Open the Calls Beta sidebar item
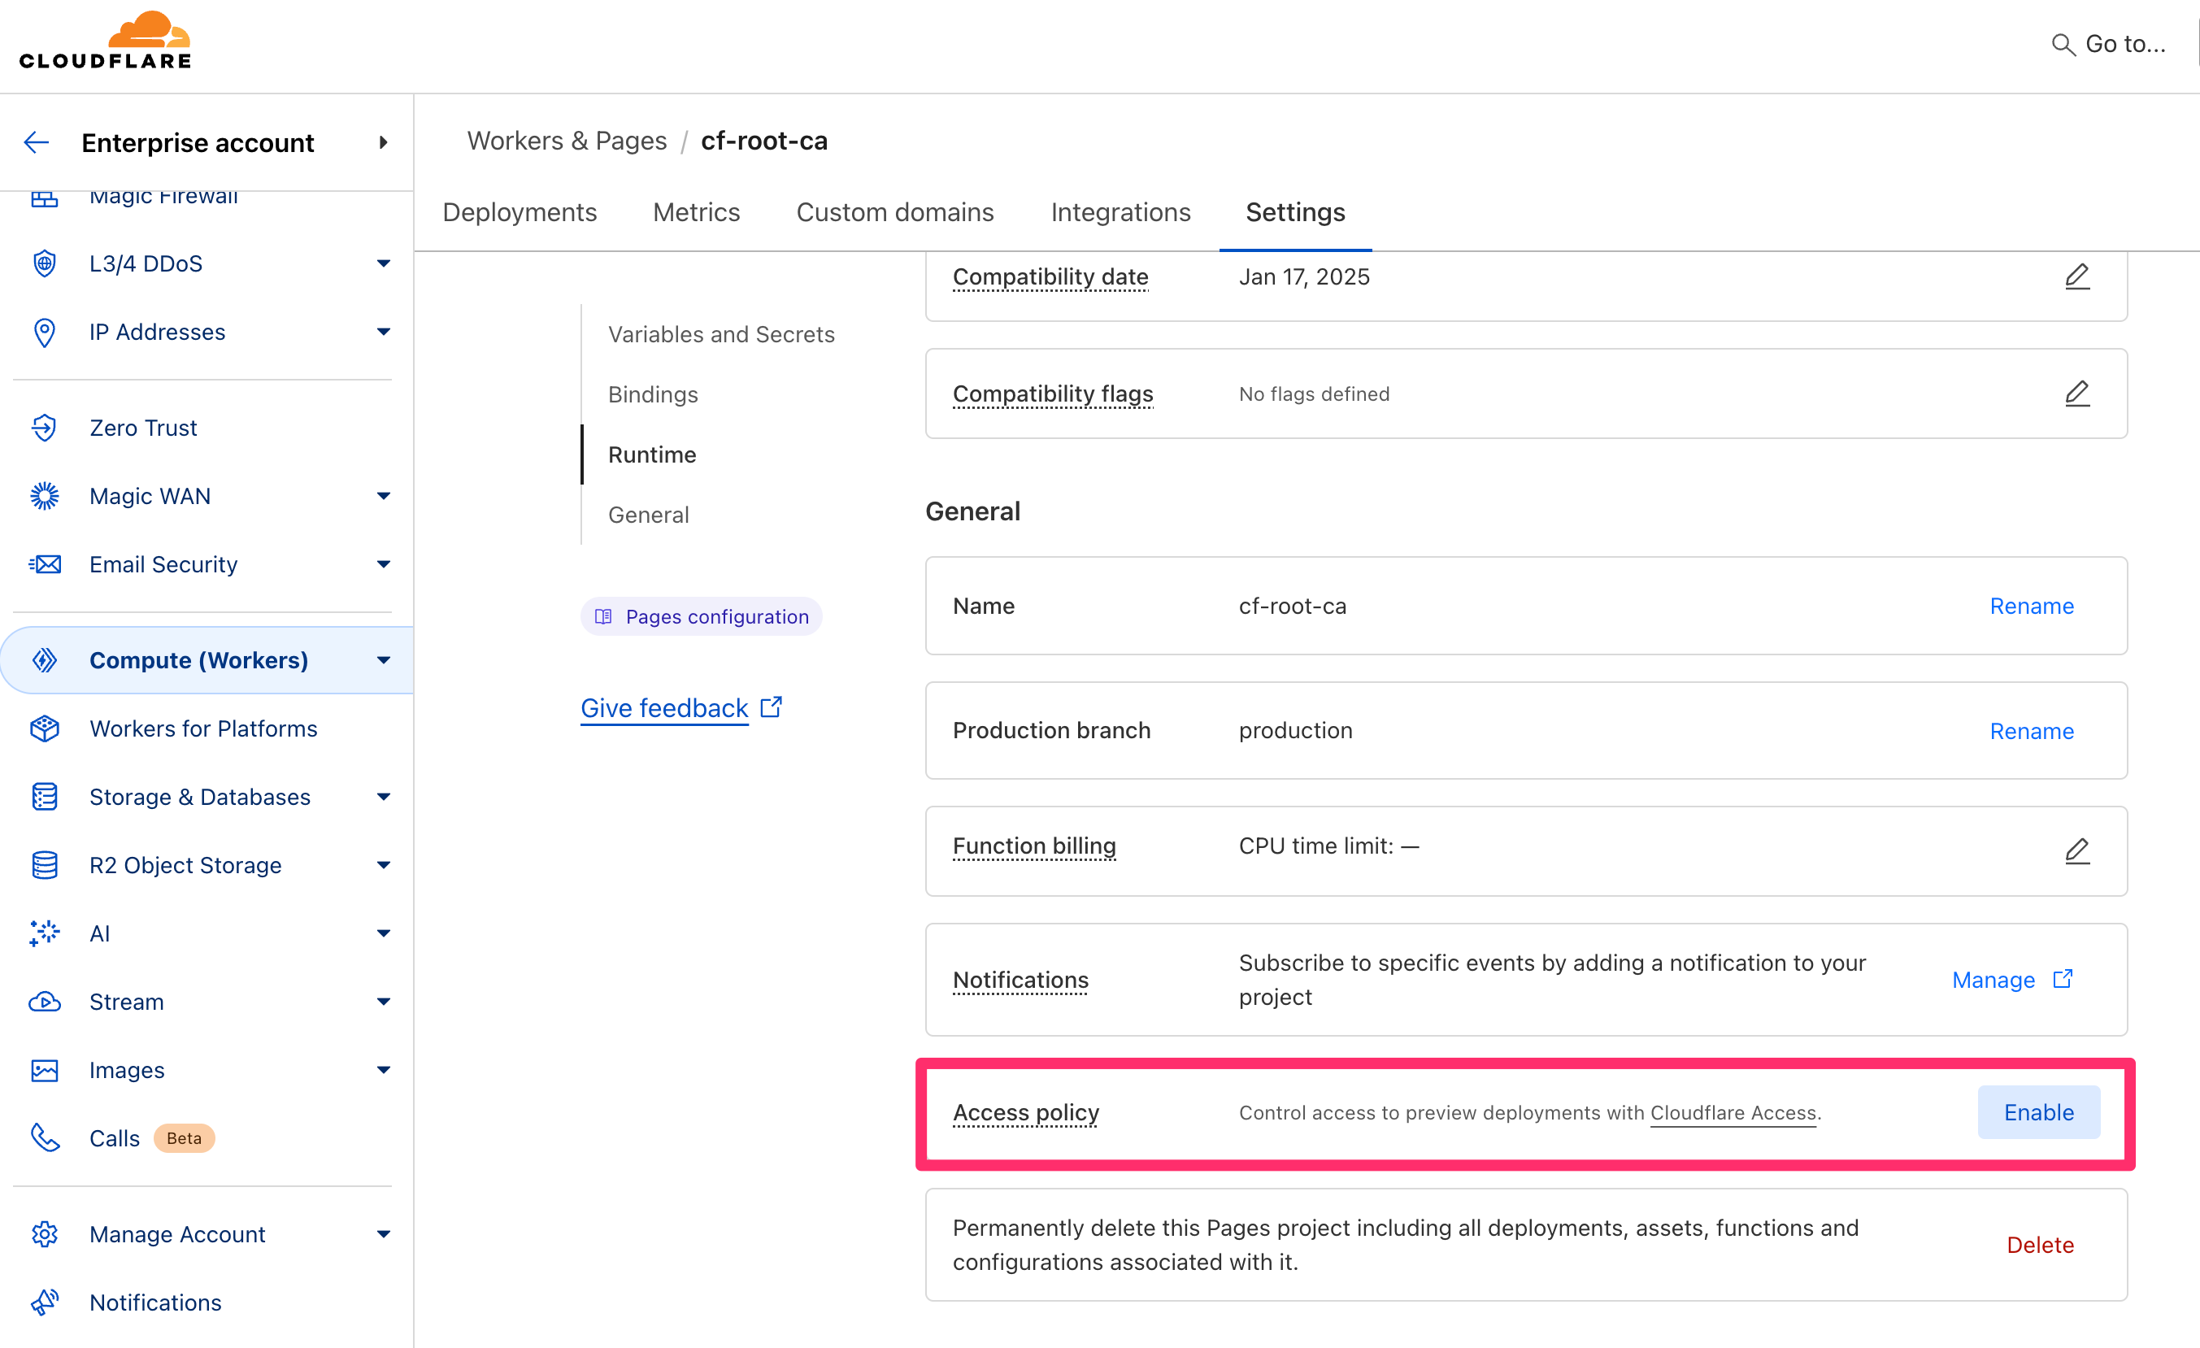This screenshot has height=1348, width=2200. [115, 1138]
